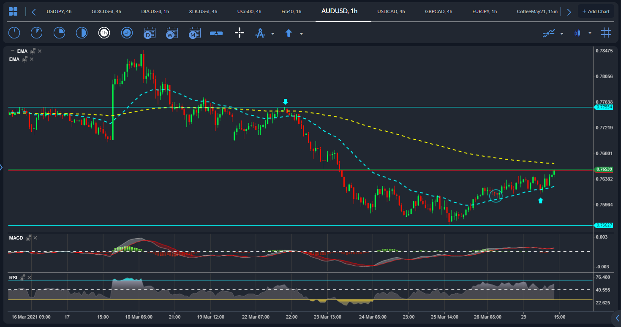Image resolution: width=621 pixels, height=327 pixels.
Task: Click the 76.480 RSI scale value
Action: [x=603, y=277]
